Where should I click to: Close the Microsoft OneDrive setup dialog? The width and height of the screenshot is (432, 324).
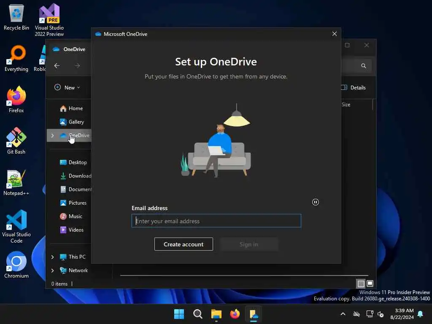[335, 34]
